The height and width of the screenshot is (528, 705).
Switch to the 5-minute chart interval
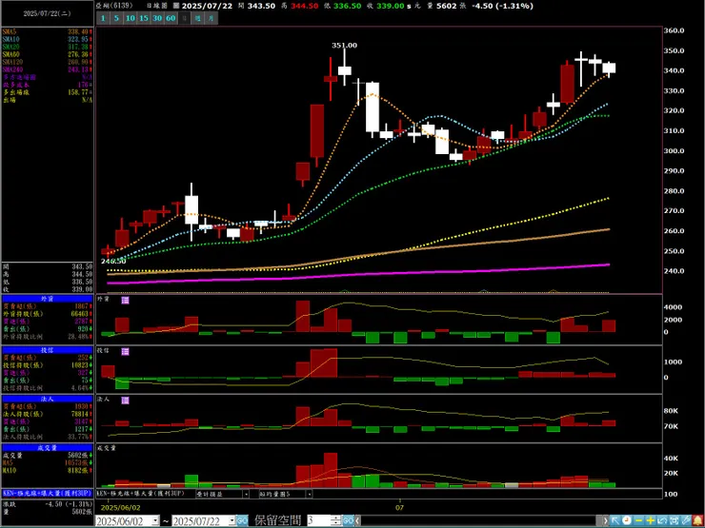(116, 18)
